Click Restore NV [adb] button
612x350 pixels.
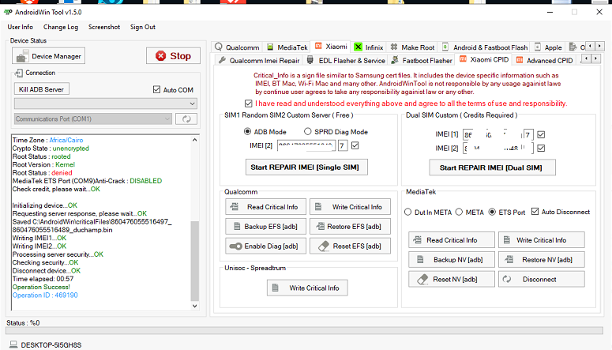542,259
